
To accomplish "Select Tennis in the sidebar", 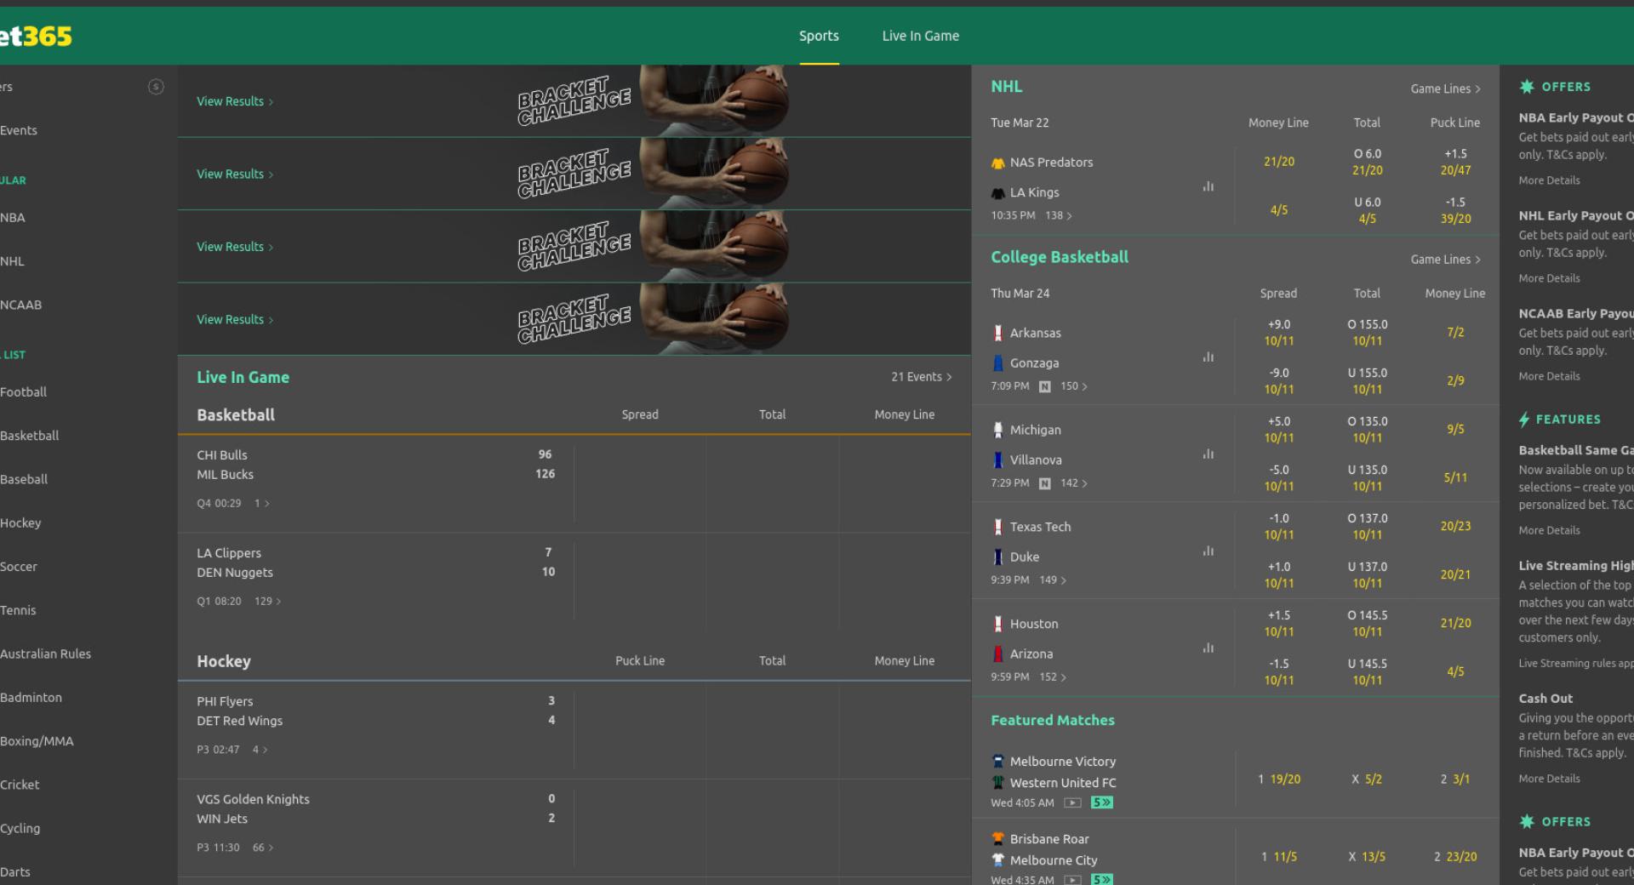I will click(x=18, y=610).
